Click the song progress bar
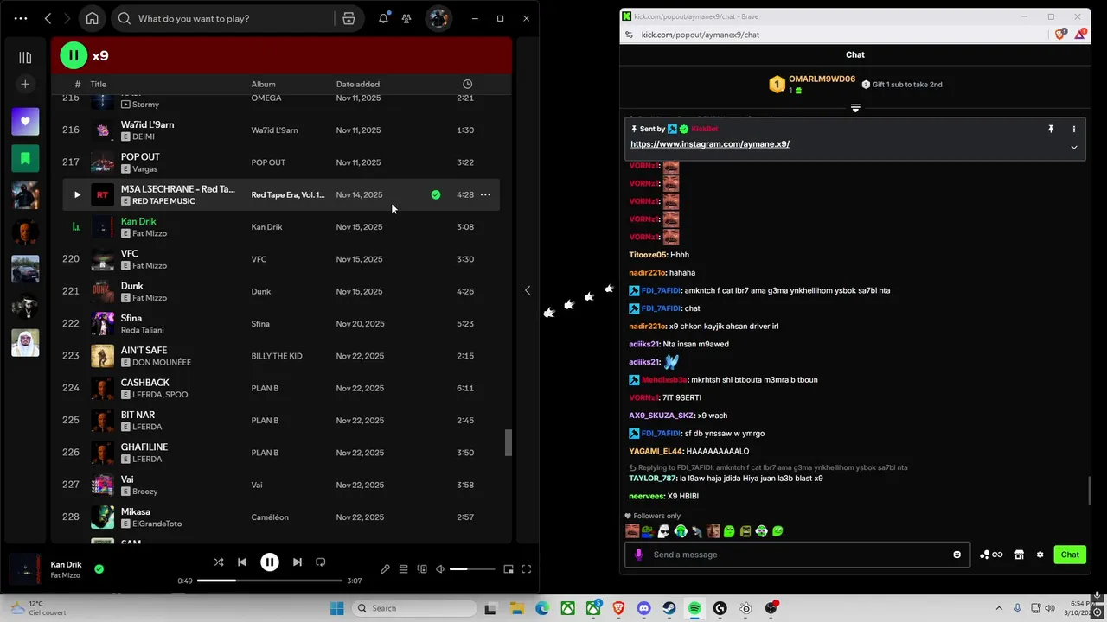This screenshot has height=622, width=1107. 270,581
